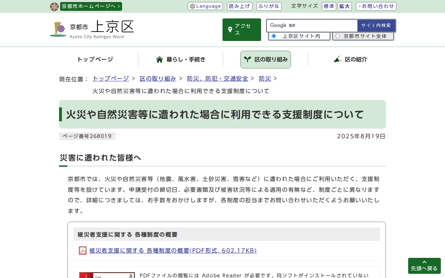
Task: Select the 京都市サイト全体 search scope
Action: [338, 36]
